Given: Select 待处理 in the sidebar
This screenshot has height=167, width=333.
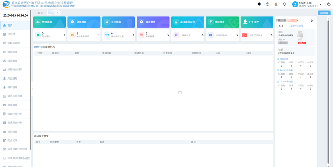Looking at the screenshot, I should pyautogui.click(x=15, y=34).
